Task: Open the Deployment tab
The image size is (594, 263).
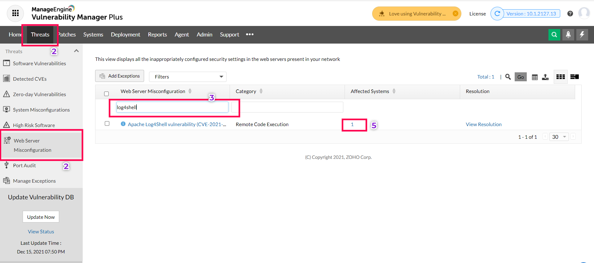Action: [x=125, y=35]
